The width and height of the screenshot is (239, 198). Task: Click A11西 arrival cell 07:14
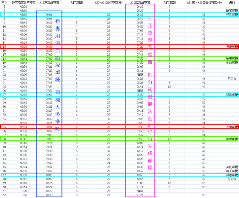coord(140,35)
